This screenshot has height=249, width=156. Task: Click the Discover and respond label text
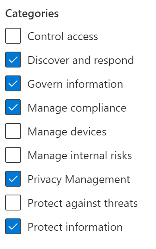click(x=81, y=60)
